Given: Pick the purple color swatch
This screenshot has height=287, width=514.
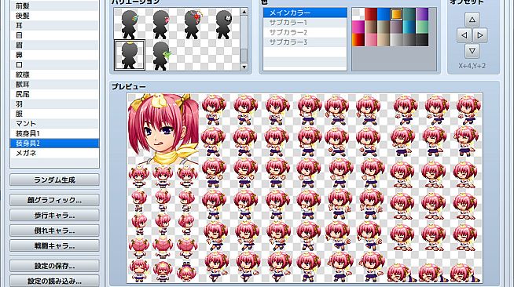Looking at the screenshot, I should 422,14.
